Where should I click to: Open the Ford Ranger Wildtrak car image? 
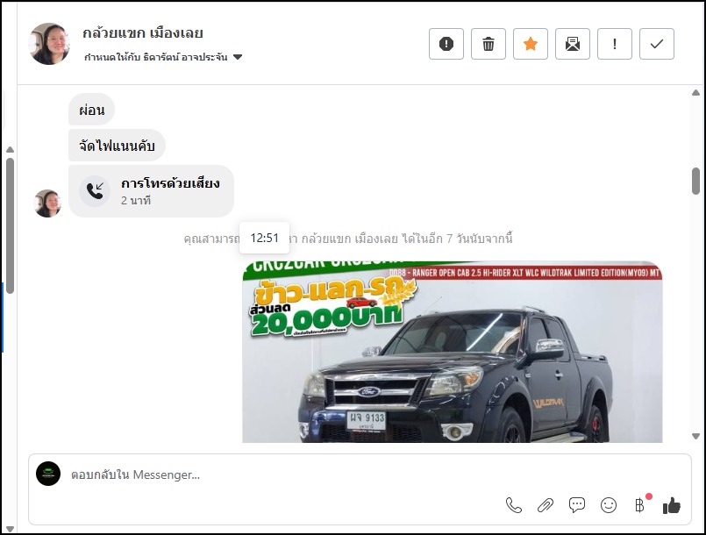[452, 352]
